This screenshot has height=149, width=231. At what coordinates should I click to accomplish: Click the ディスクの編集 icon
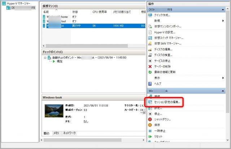[150, 49]
